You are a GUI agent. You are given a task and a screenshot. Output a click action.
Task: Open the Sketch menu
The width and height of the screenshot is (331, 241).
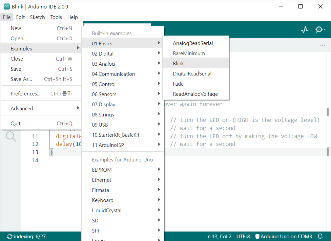coord(37,17)
